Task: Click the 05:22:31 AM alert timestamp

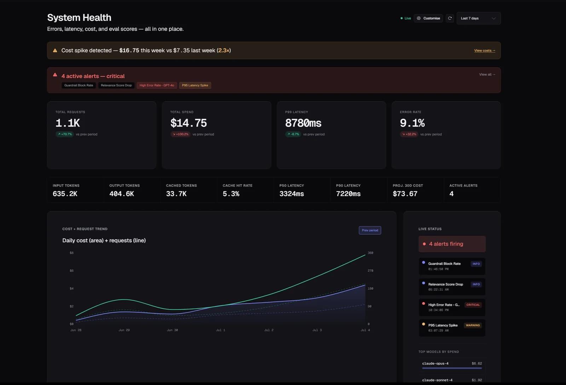Action: 438,290
